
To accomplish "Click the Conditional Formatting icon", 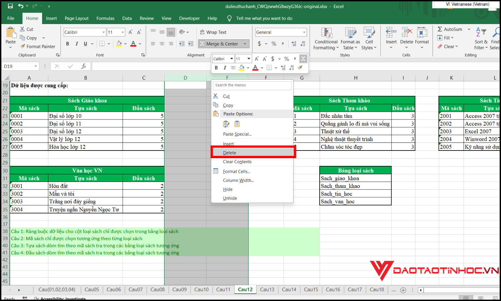I will click(326, 33).
